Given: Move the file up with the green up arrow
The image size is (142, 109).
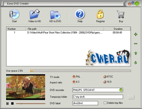Looking at the screenshot, I should coord(136,53).
